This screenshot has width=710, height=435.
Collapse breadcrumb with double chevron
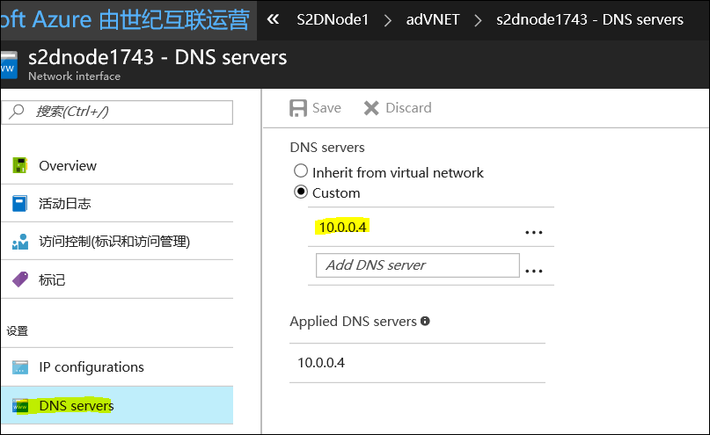point(273,19)
